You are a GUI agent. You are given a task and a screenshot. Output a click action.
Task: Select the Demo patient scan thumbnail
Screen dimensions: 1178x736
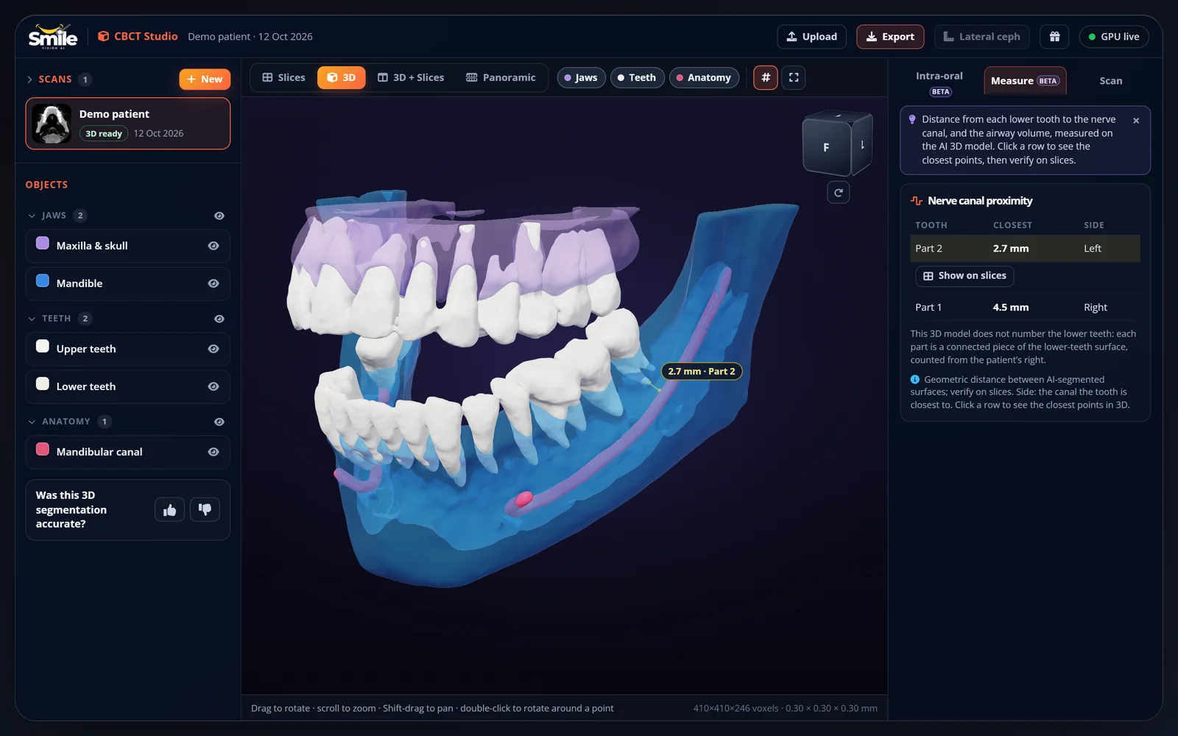click(52, 124)
